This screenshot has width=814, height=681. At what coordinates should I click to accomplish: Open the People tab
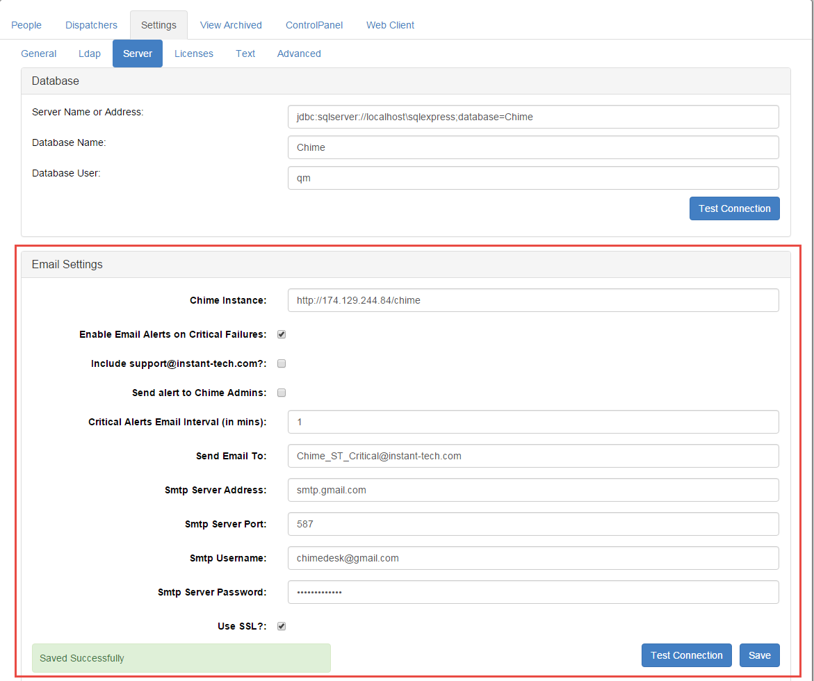click(26, 25)
